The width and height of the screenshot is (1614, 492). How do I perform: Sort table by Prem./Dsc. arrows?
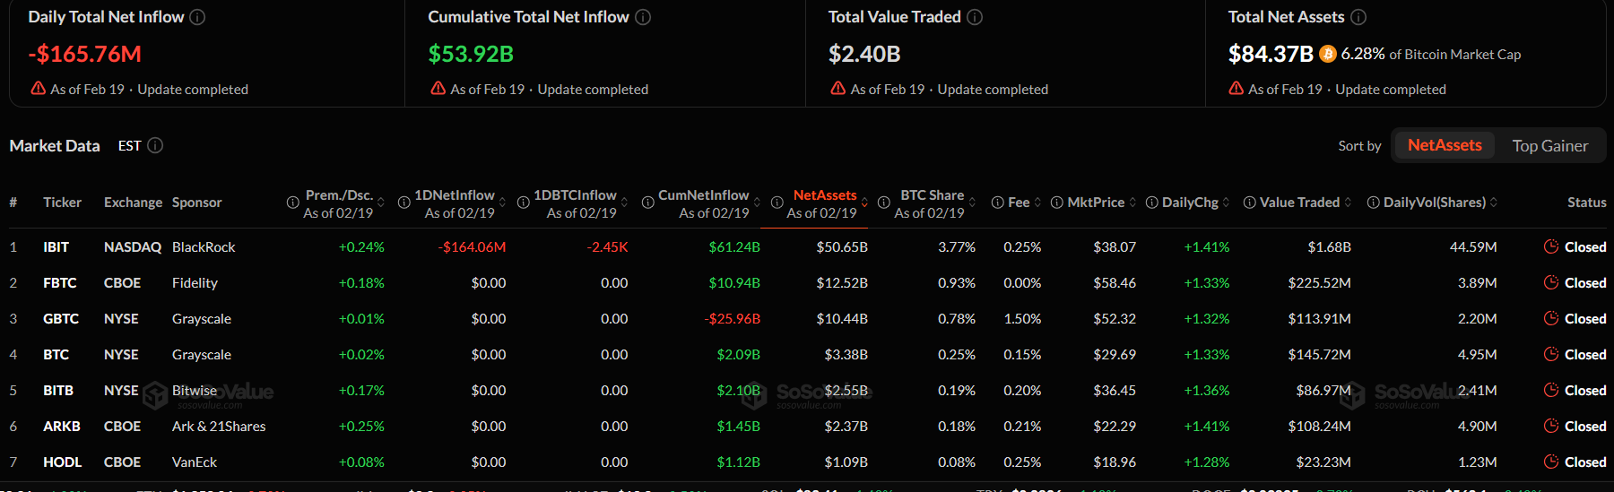click(x=381, y=203)
